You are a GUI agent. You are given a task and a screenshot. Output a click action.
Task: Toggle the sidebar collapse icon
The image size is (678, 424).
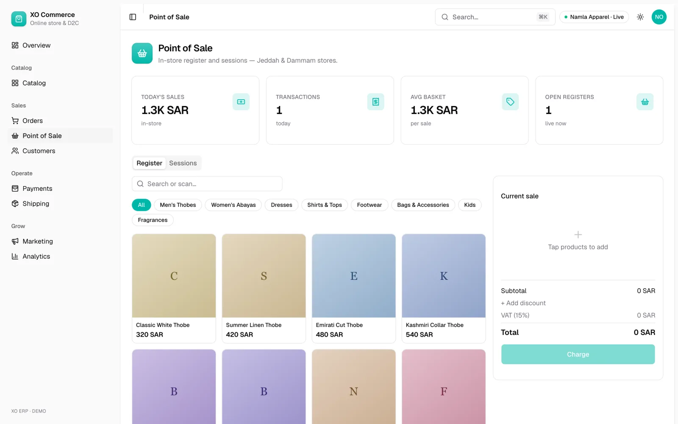[133, 17]
